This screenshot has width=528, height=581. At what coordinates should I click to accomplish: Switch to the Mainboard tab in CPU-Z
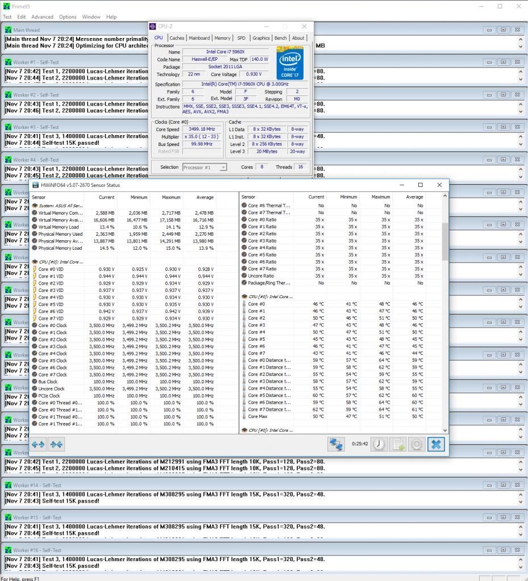(199, 38)
